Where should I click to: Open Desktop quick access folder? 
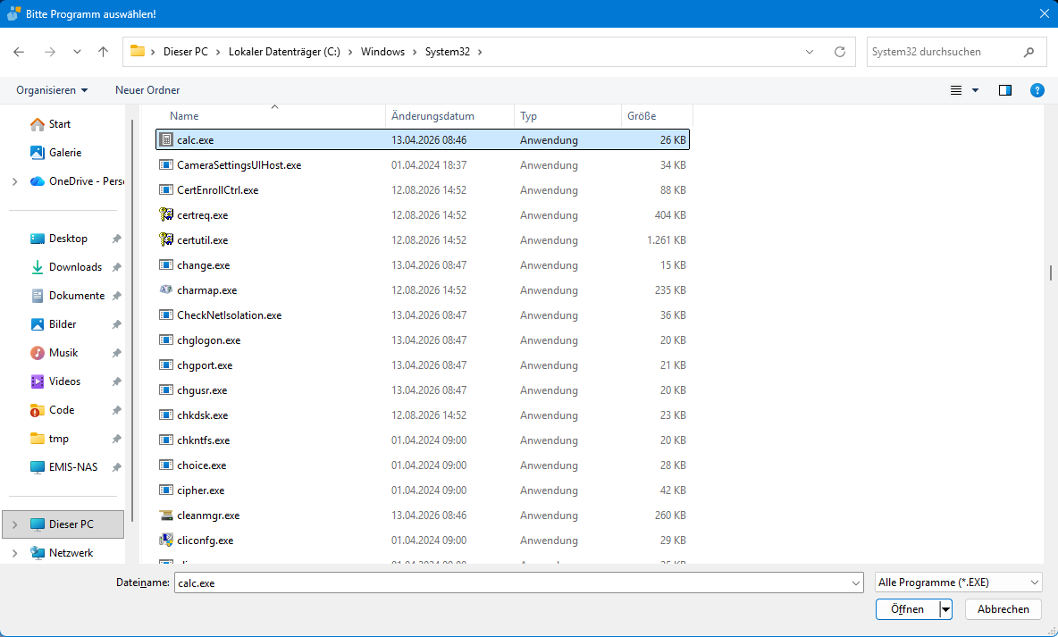pos(68,239)
